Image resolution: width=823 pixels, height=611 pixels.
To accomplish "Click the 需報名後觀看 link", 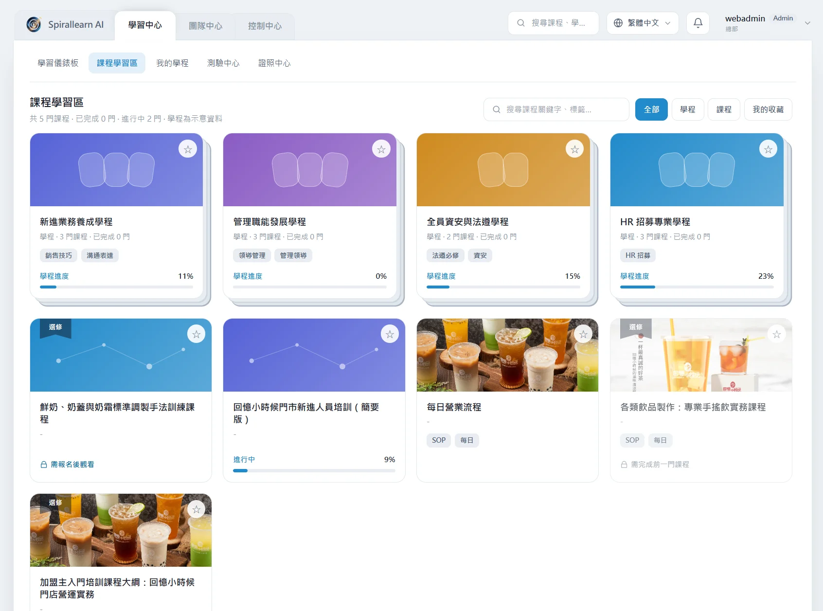I will pyautogui.click(x=72, y=465).
